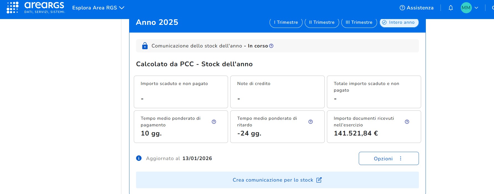Click the info icon near Aggiornato al
The width and height of the screenshot is (494, 194).
coord(139,158)
